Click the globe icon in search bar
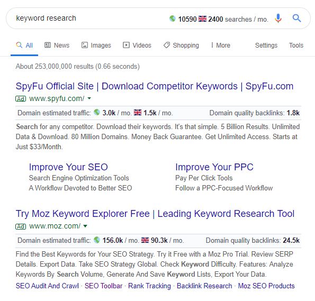315x301 pixels. pyautogui.click(x=173, y=19)
